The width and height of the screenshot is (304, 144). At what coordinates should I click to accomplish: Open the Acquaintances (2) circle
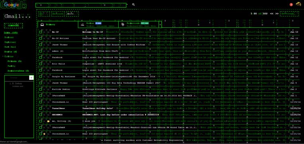(x=18, y=71)
